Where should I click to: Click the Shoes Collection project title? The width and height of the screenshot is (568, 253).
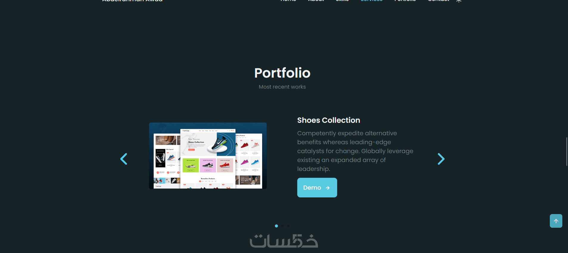pos(329,120)
